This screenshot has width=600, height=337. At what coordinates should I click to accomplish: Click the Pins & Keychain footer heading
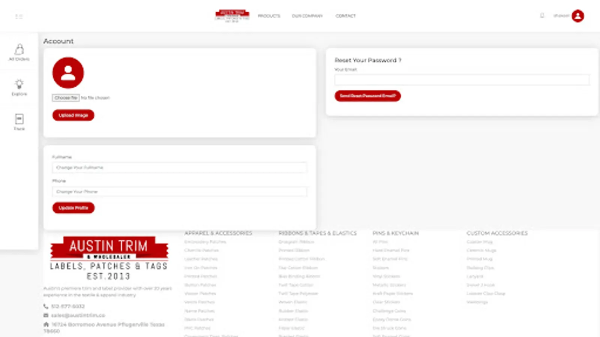pos(396,233)
